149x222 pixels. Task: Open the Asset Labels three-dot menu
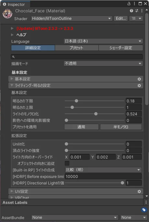146,202
